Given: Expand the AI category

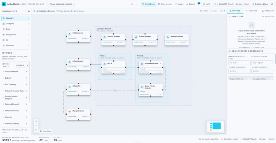Looking at the screenshot, I should click(16, 40).
